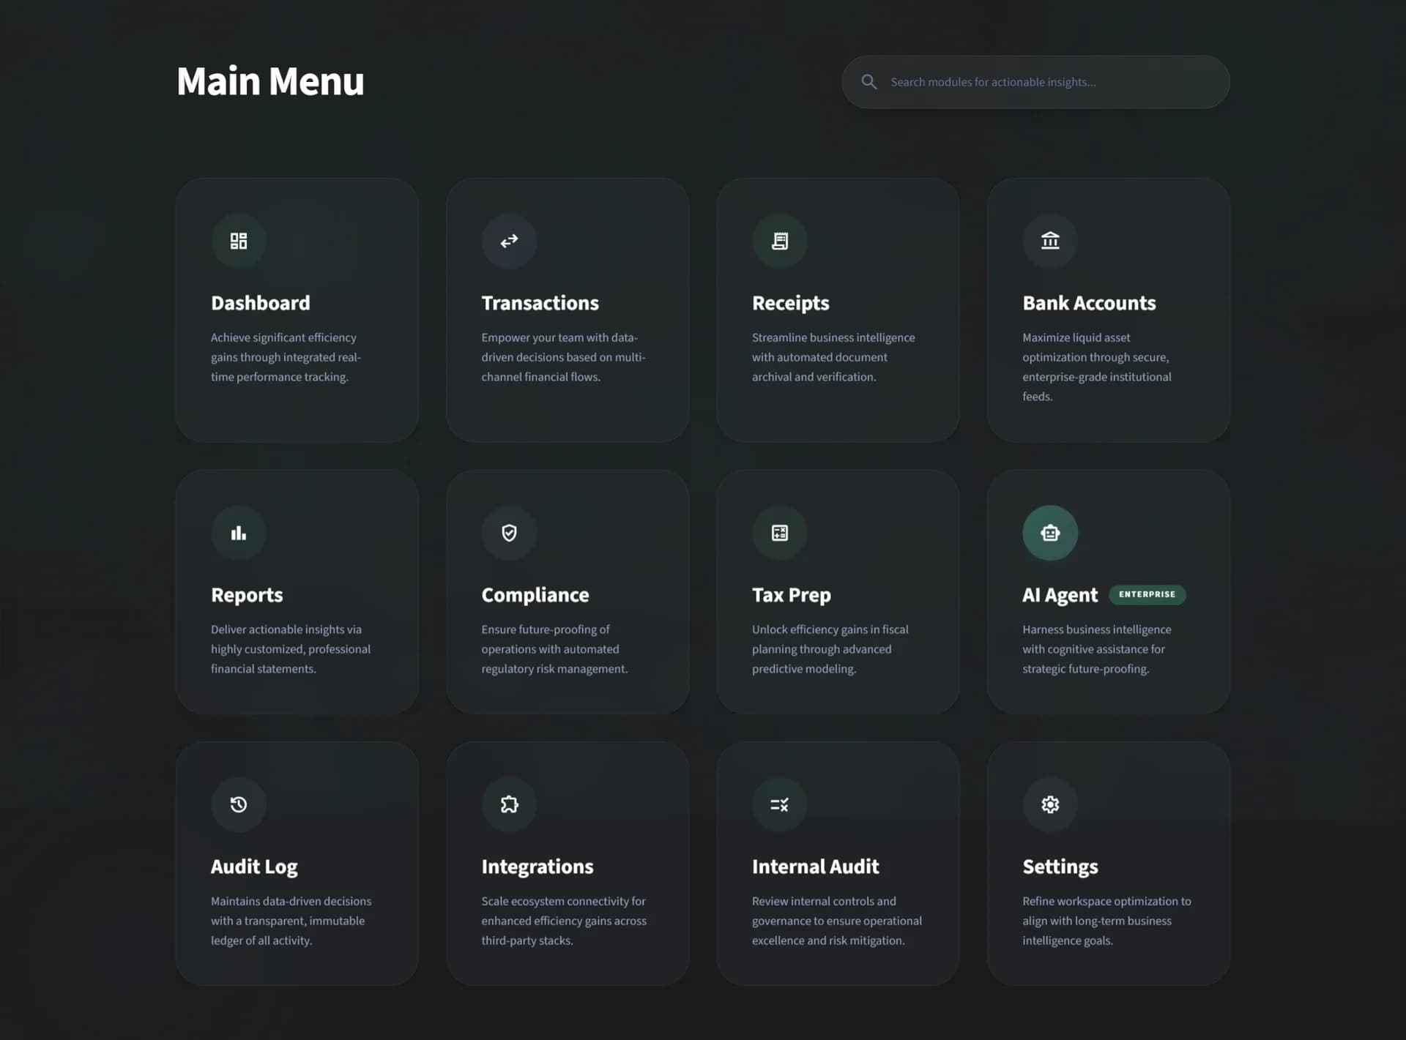Go to the Integrations heading
The height and width of the screenshot is (1040, 1406).
pyautogui.click(x=538, y=867)
